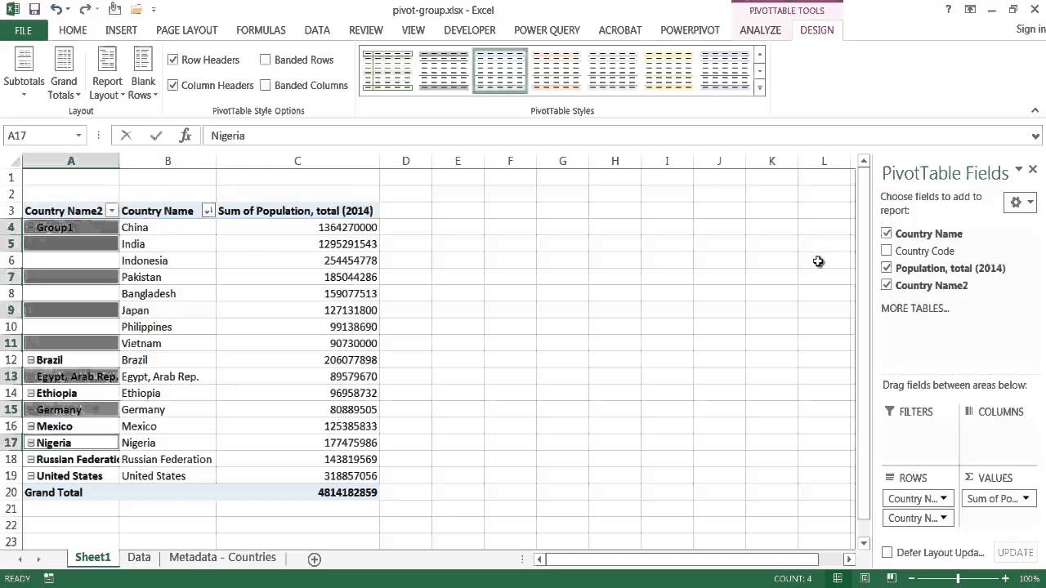Screen dimensions: 1046x588
Task: Switch to Normal view in status bar
Action: (838, 578)
